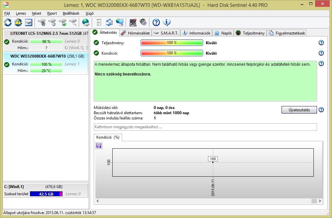Open the Nézet menu

[36, 13]
